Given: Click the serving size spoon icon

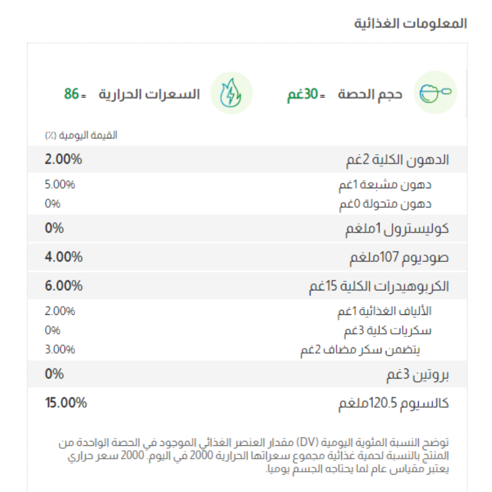Looking at the screenshot, I should (435, 92).
